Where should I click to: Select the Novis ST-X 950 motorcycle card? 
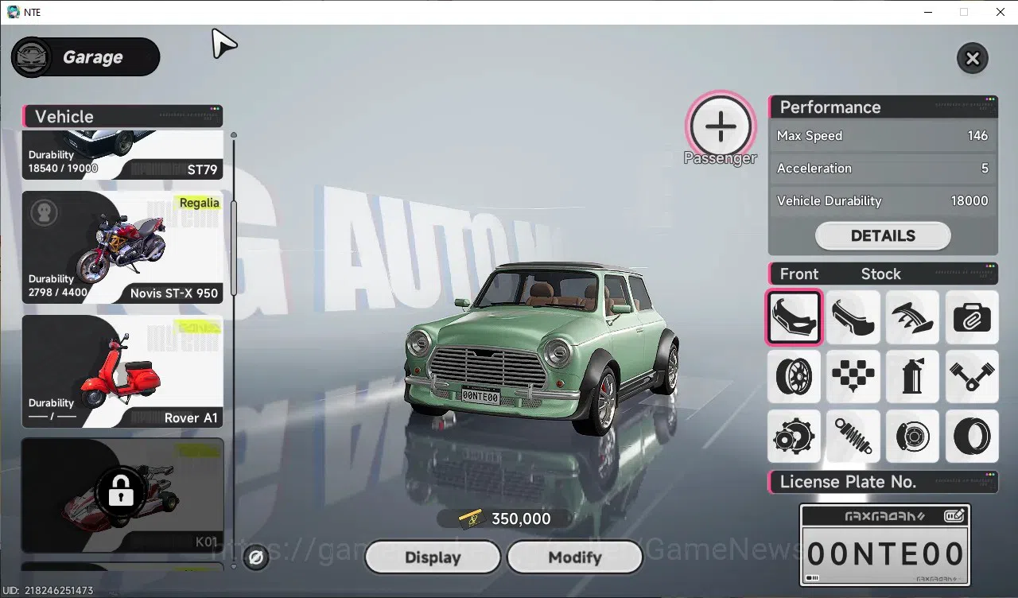[122, 247]
